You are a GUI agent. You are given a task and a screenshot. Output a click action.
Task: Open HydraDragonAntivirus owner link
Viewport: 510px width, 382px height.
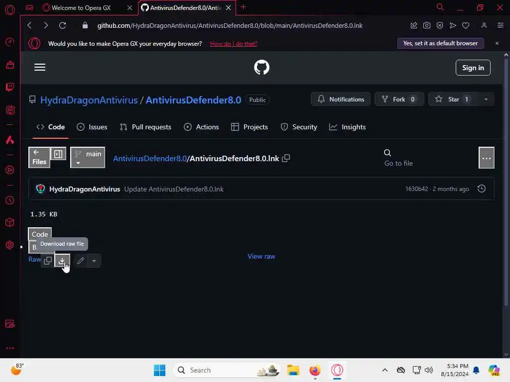89,100
